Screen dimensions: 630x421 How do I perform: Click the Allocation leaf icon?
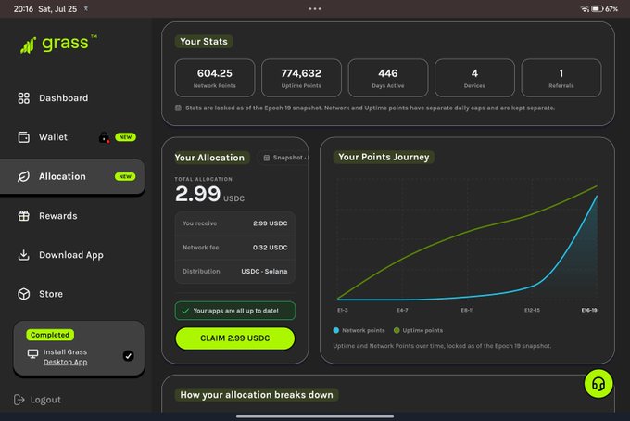pyautogui.click(x=24, y=176)
